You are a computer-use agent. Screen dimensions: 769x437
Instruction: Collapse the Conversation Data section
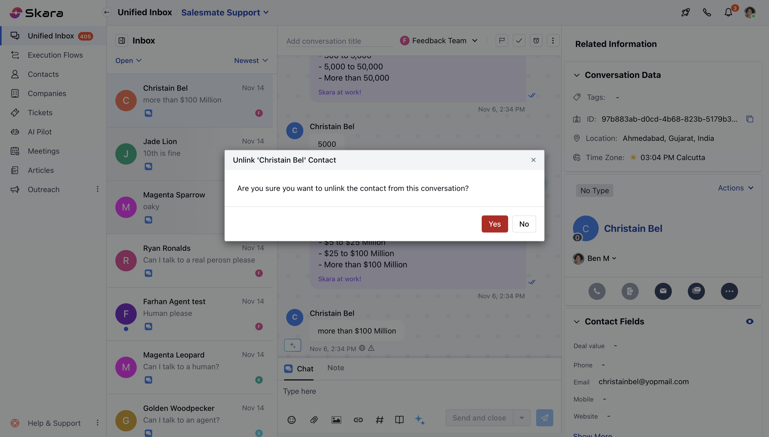pos(576,75)
